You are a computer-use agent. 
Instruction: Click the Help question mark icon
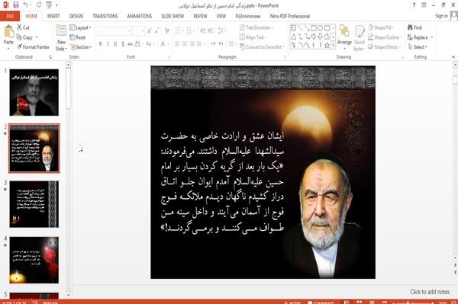[x=414, y=5]
